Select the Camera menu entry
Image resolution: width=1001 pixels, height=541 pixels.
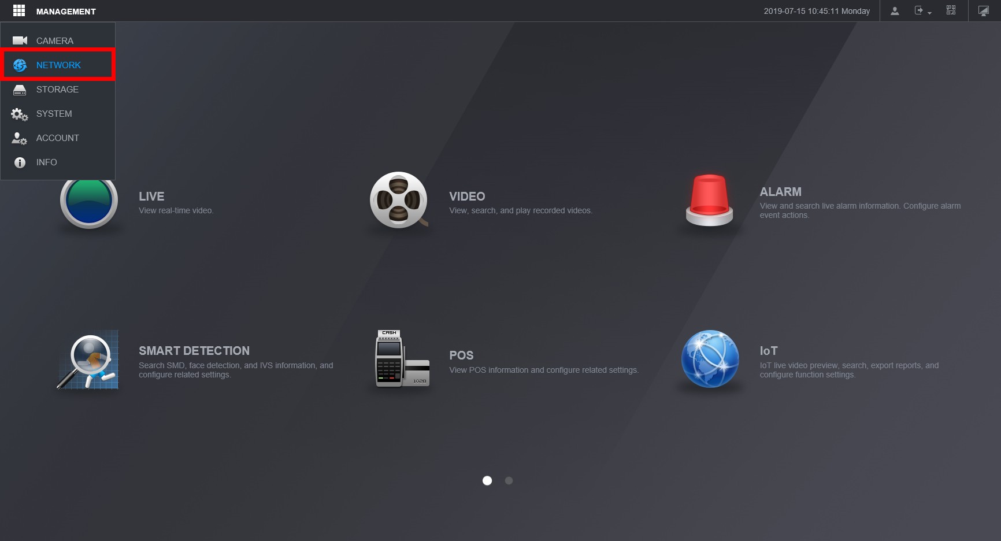point(58,40)
